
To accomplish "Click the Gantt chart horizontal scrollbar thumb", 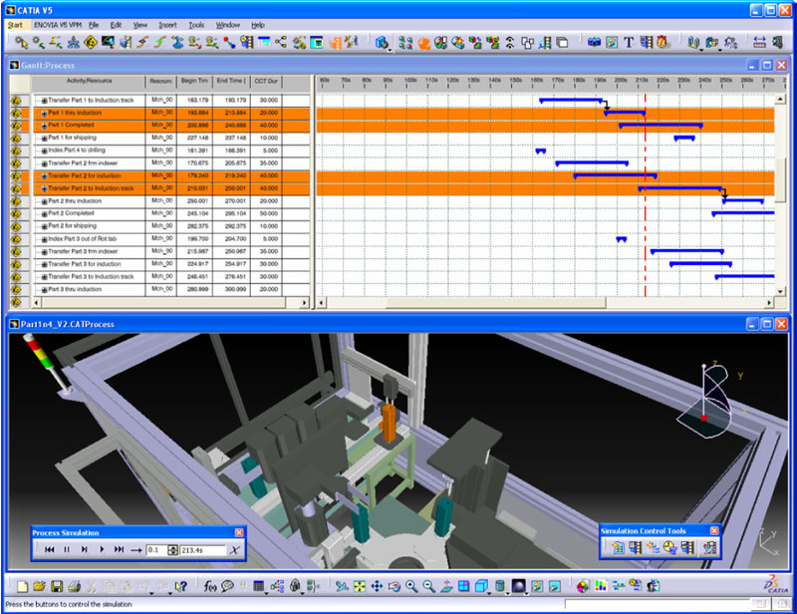I will (495, 303).
